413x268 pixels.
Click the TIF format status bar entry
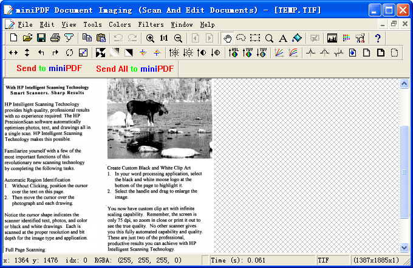tap(333, 260)
